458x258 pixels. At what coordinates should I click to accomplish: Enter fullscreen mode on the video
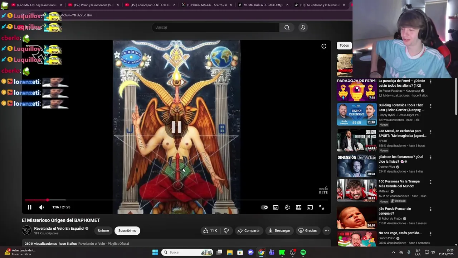pyautogui.click(x=322, y=207)
